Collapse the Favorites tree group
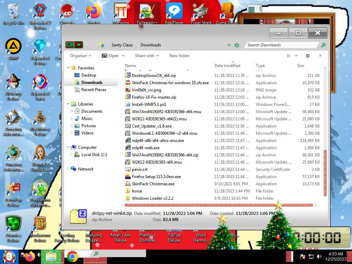 (x=68, y=68)
